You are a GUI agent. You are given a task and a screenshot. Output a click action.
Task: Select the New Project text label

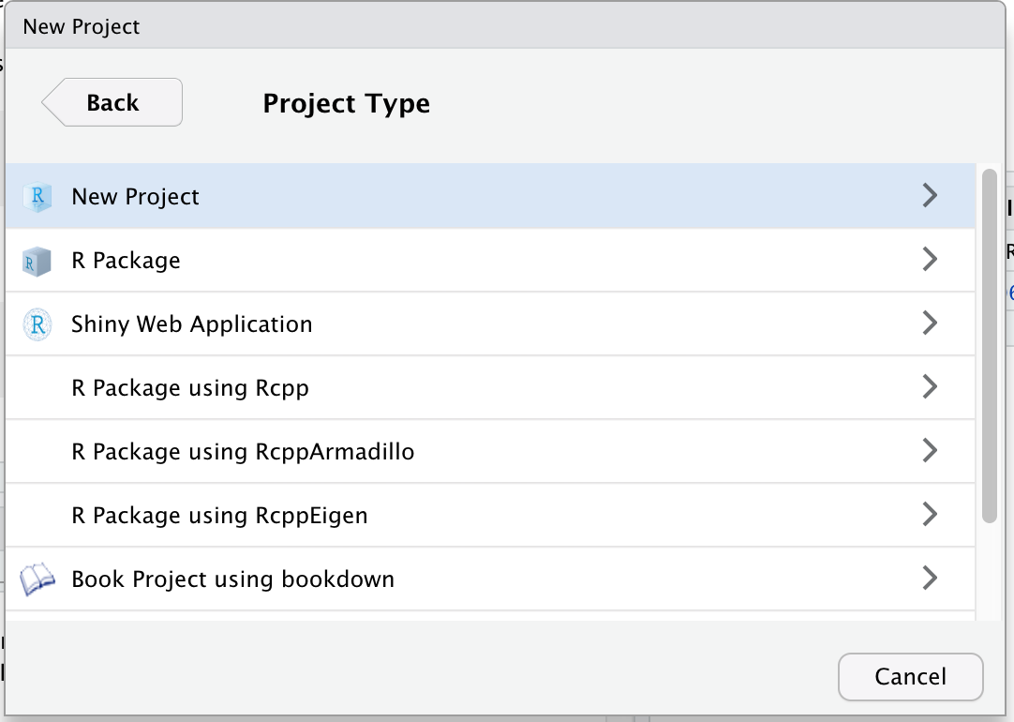click(135, 197)
